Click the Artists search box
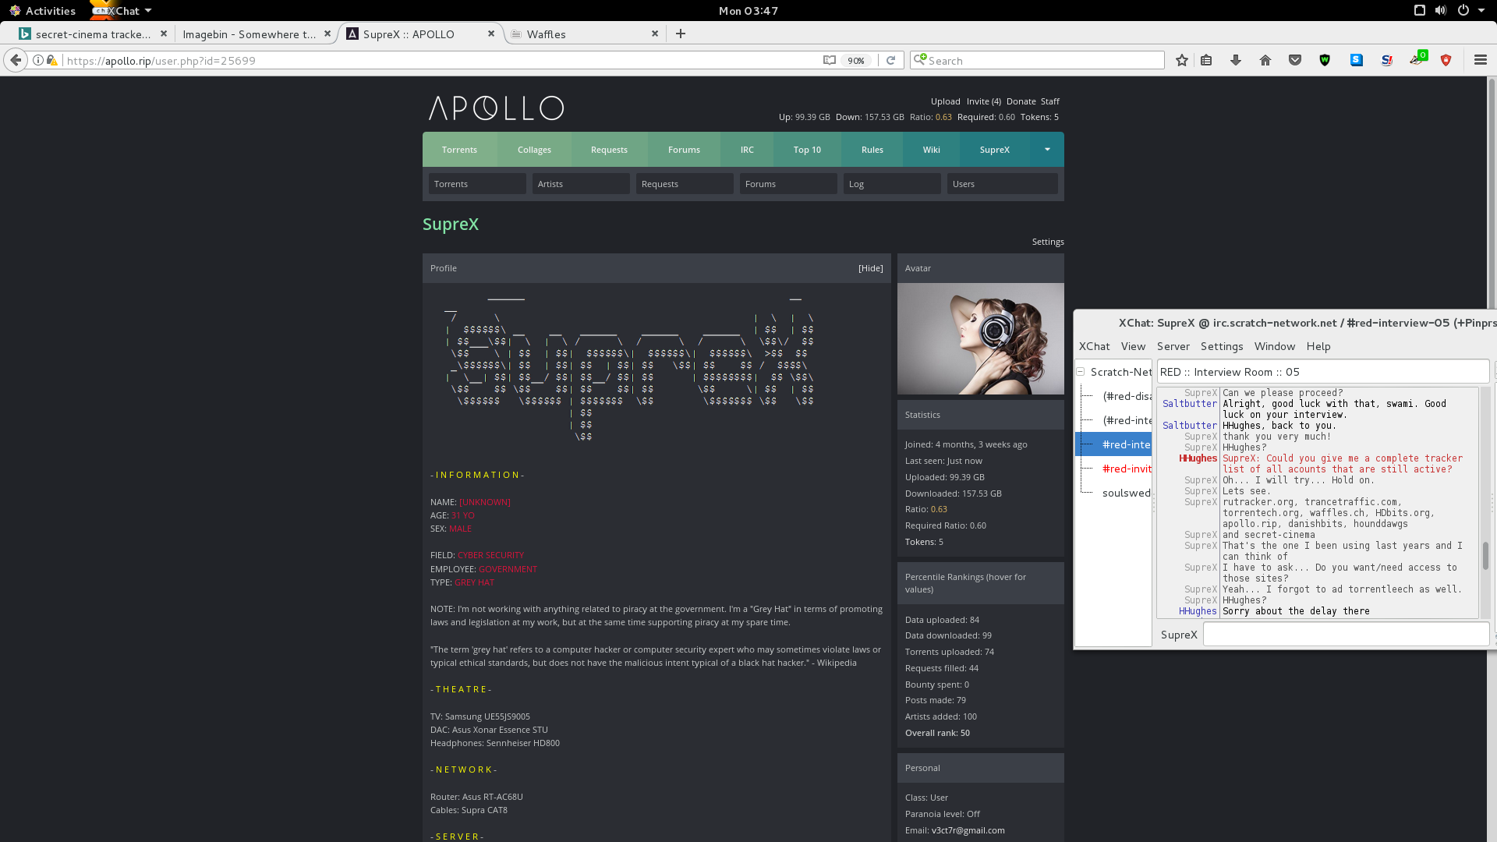This screenshot has width=1497, height=842. click(x=581, y=184)
